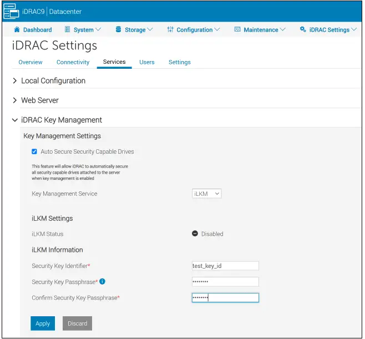Open the Key Management Service dropdown
The height and width of the screenshot is (339, 365).
pyautogui.click(x=206, y=194)
